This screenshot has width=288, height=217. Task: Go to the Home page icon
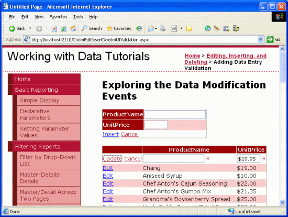73,28
